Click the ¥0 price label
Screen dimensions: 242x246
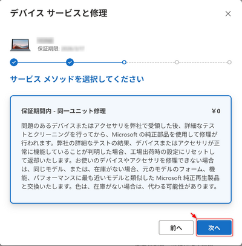216,111
